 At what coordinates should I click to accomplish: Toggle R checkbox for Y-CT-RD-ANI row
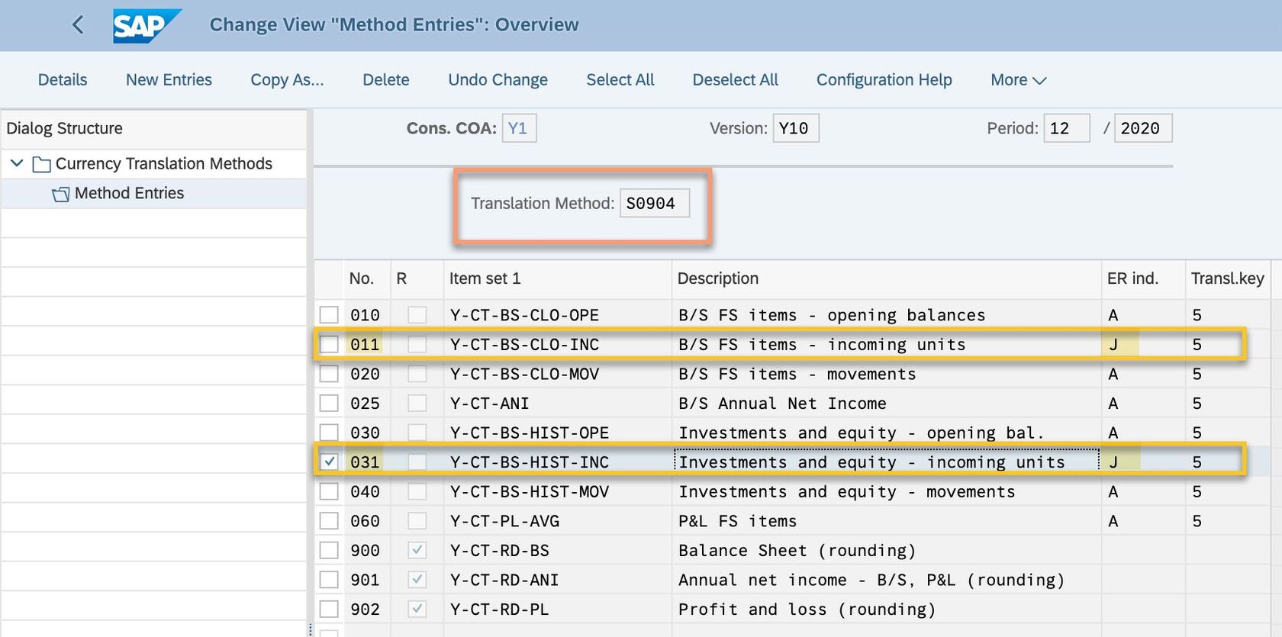coord(417,580)
